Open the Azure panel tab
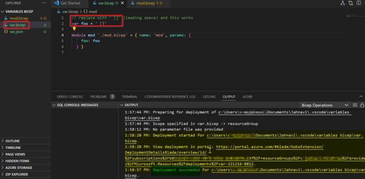Viewport: 365px width, 179px height. point(247,97)
